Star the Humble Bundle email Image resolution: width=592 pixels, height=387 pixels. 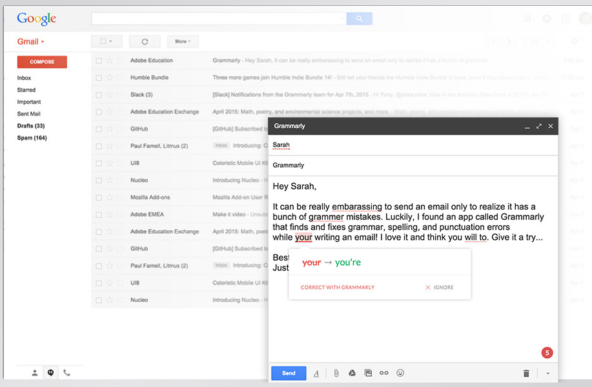click(109, 77)
